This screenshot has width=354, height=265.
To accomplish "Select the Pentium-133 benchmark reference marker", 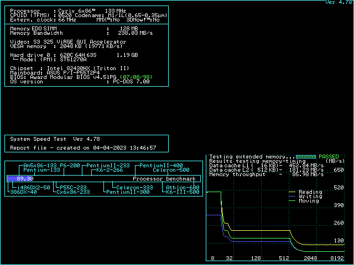I will coord(41,170).
